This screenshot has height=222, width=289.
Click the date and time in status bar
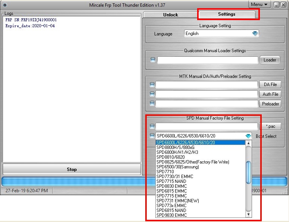click(27, 191)
